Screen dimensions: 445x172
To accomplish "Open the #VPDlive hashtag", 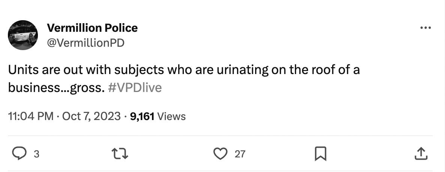I will pyautogui.click(x=135, y=87).
